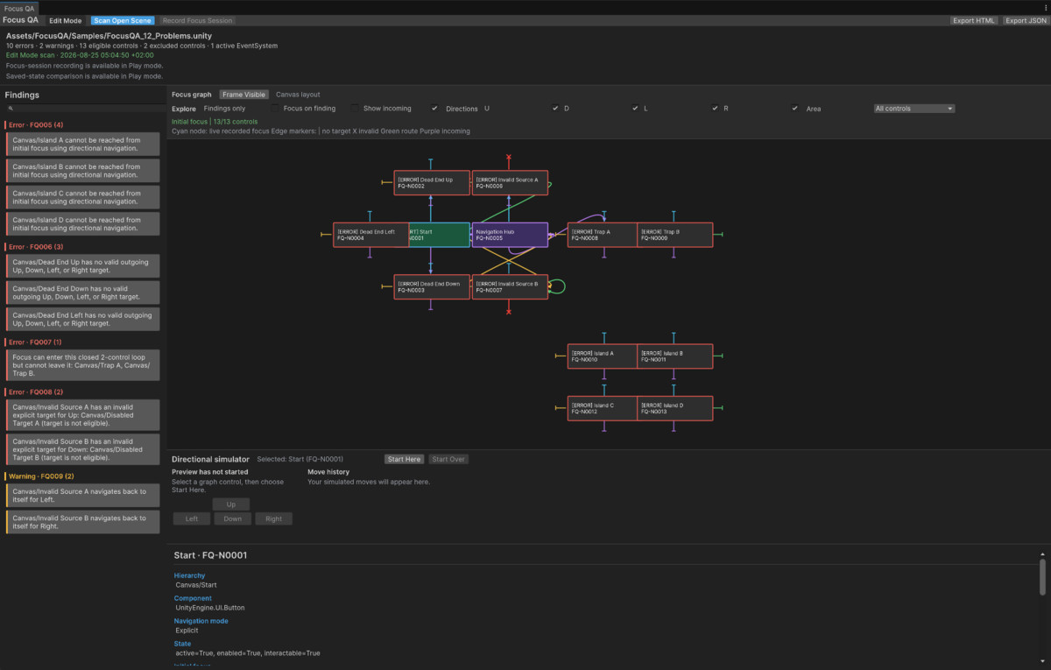Select the Island B unreachable finding
Screen dimensions: 1051x670
(x=83, y=171)
